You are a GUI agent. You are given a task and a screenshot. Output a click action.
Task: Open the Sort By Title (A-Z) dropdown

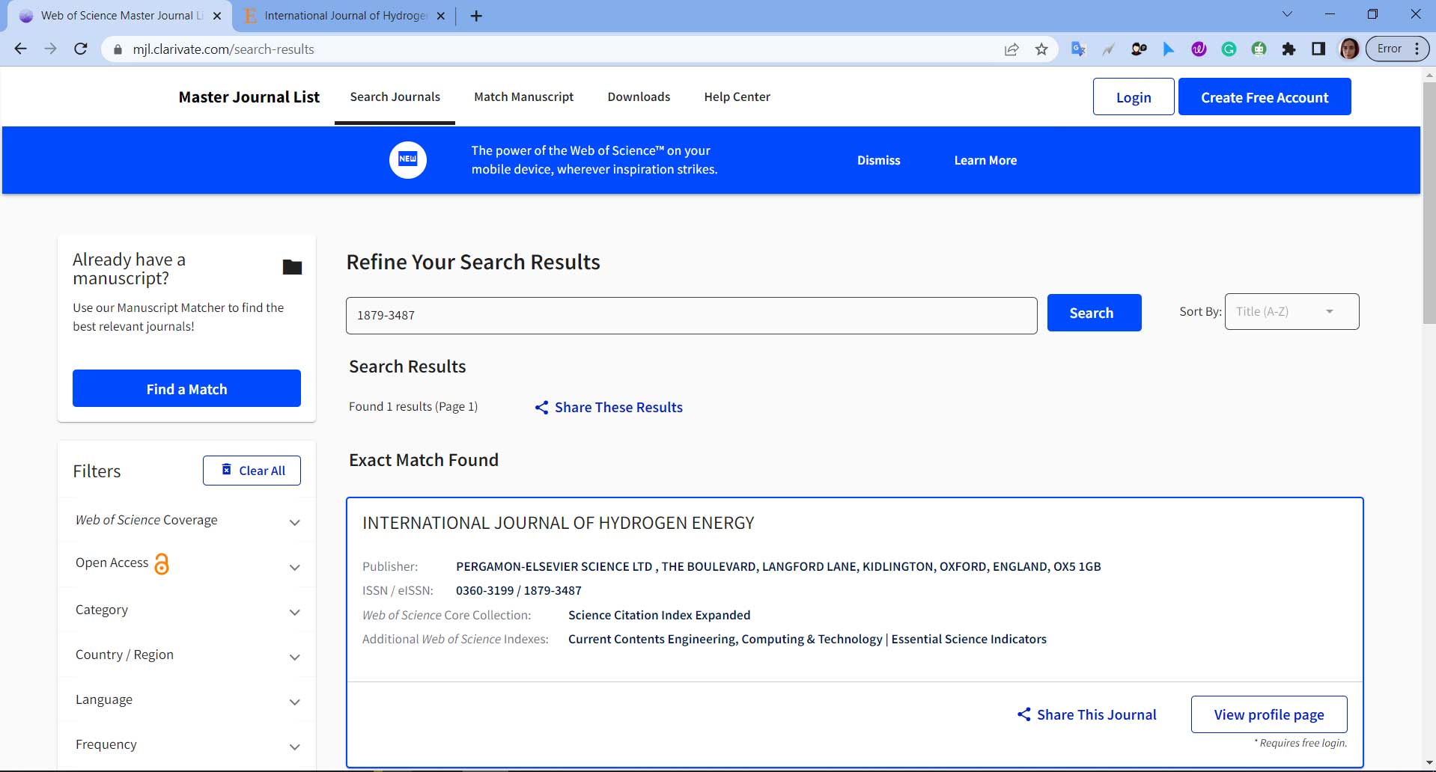pyautogui.click(x=1292, y=311)
